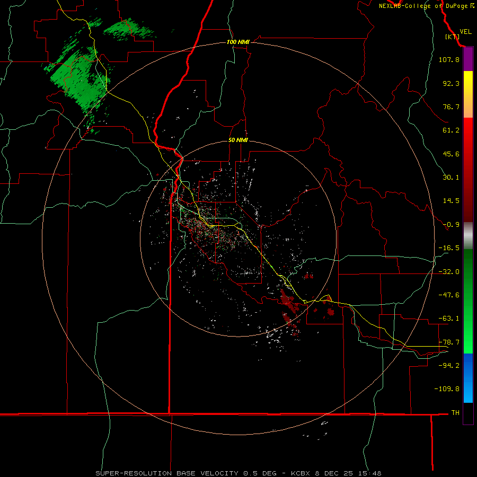Pick the purple segment of velocity scale
477x477 pixels.
tap(468, 59)
